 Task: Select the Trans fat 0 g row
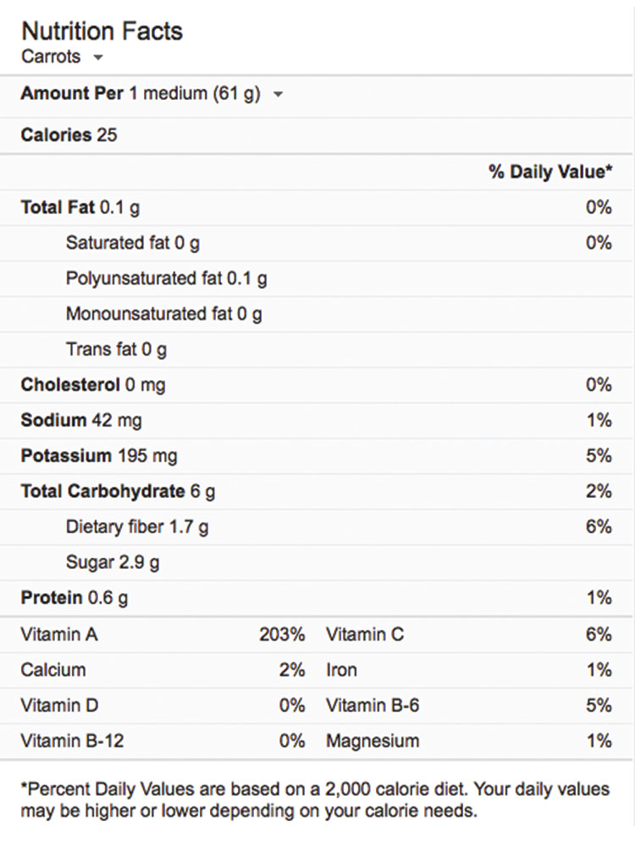116,350
